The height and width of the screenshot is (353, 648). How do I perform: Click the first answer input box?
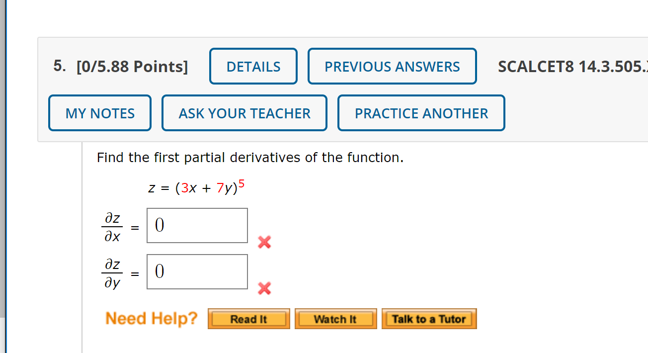click(x=197, y=225)
